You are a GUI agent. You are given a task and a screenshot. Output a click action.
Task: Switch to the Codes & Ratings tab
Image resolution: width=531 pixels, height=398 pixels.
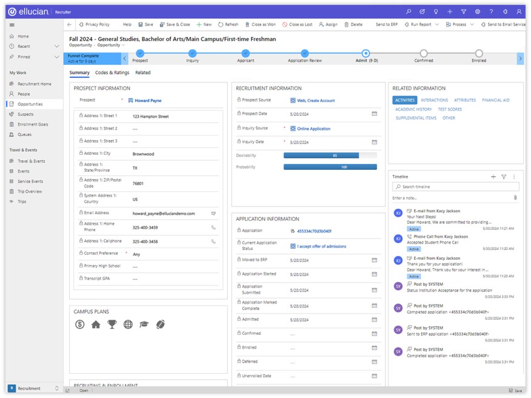point(112,73)
